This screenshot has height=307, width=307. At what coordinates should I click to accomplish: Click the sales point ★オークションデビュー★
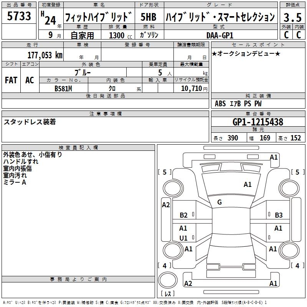[246, 53]
